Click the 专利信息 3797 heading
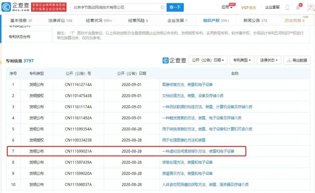The image size is (315, 193). [x=20, y=61]
